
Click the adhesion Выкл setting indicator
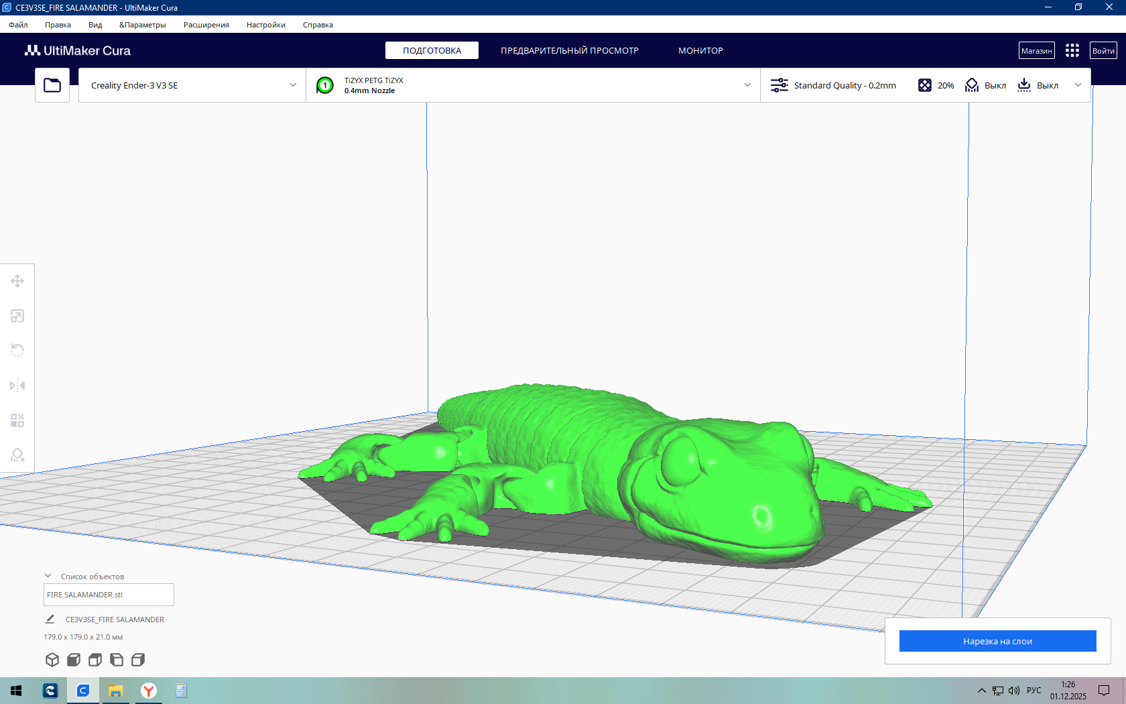[x=1038, y=85]
